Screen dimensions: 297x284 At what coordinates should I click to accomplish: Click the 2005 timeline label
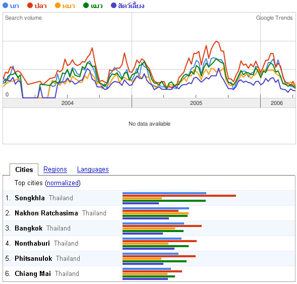coord(196,103)
